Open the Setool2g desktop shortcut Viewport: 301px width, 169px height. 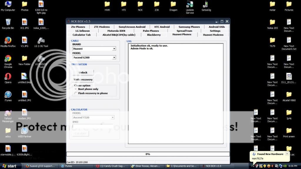tap(206, 4)
